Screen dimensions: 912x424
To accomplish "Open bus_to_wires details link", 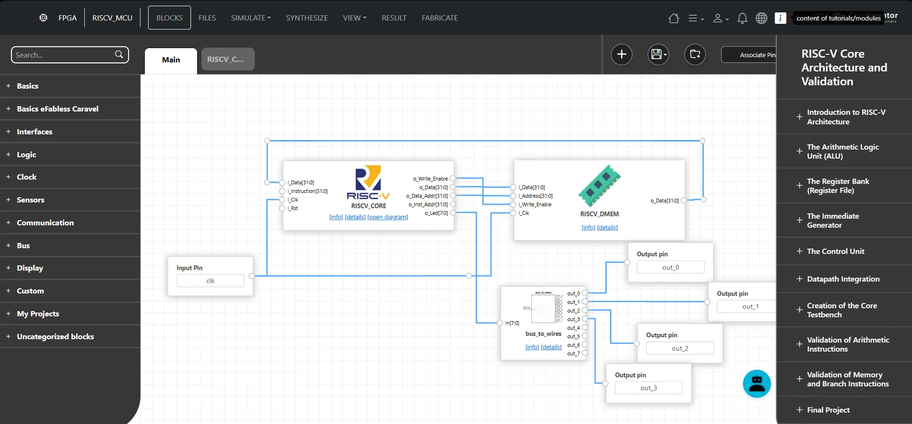I will (x=551, y=347).
